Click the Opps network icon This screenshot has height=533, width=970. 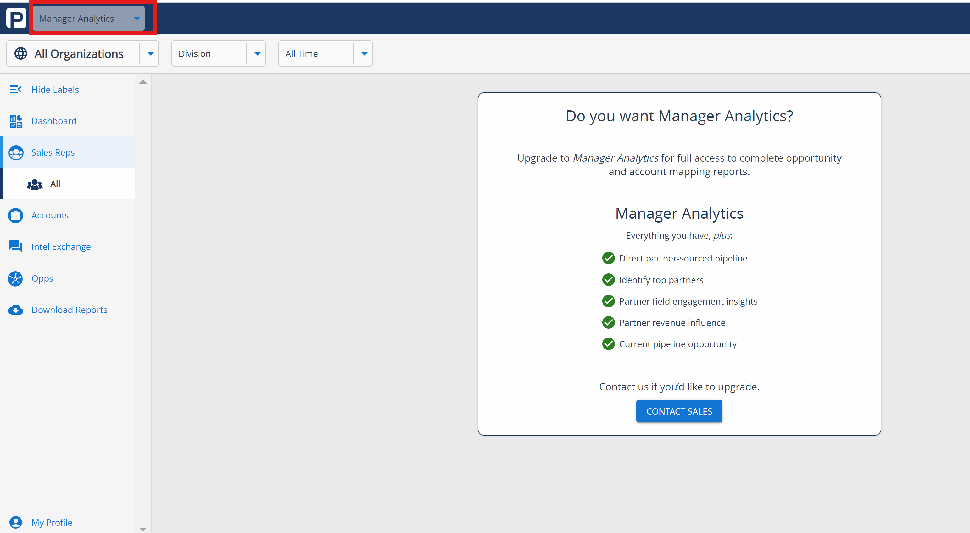tap(16, 279)
